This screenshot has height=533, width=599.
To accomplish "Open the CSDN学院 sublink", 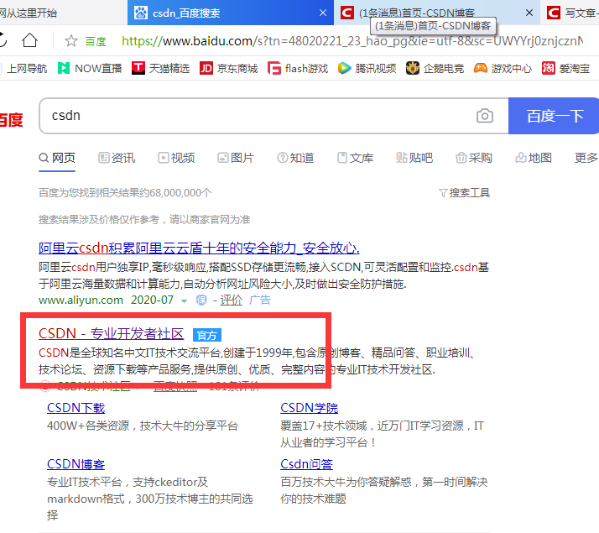I will pyautogui.click(x=310, y=408).
